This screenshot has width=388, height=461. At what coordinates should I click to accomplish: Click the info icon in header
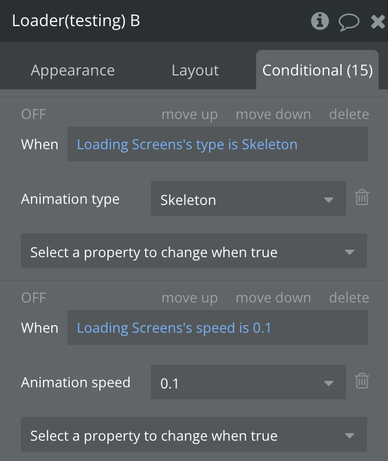[x=319, y=21]
